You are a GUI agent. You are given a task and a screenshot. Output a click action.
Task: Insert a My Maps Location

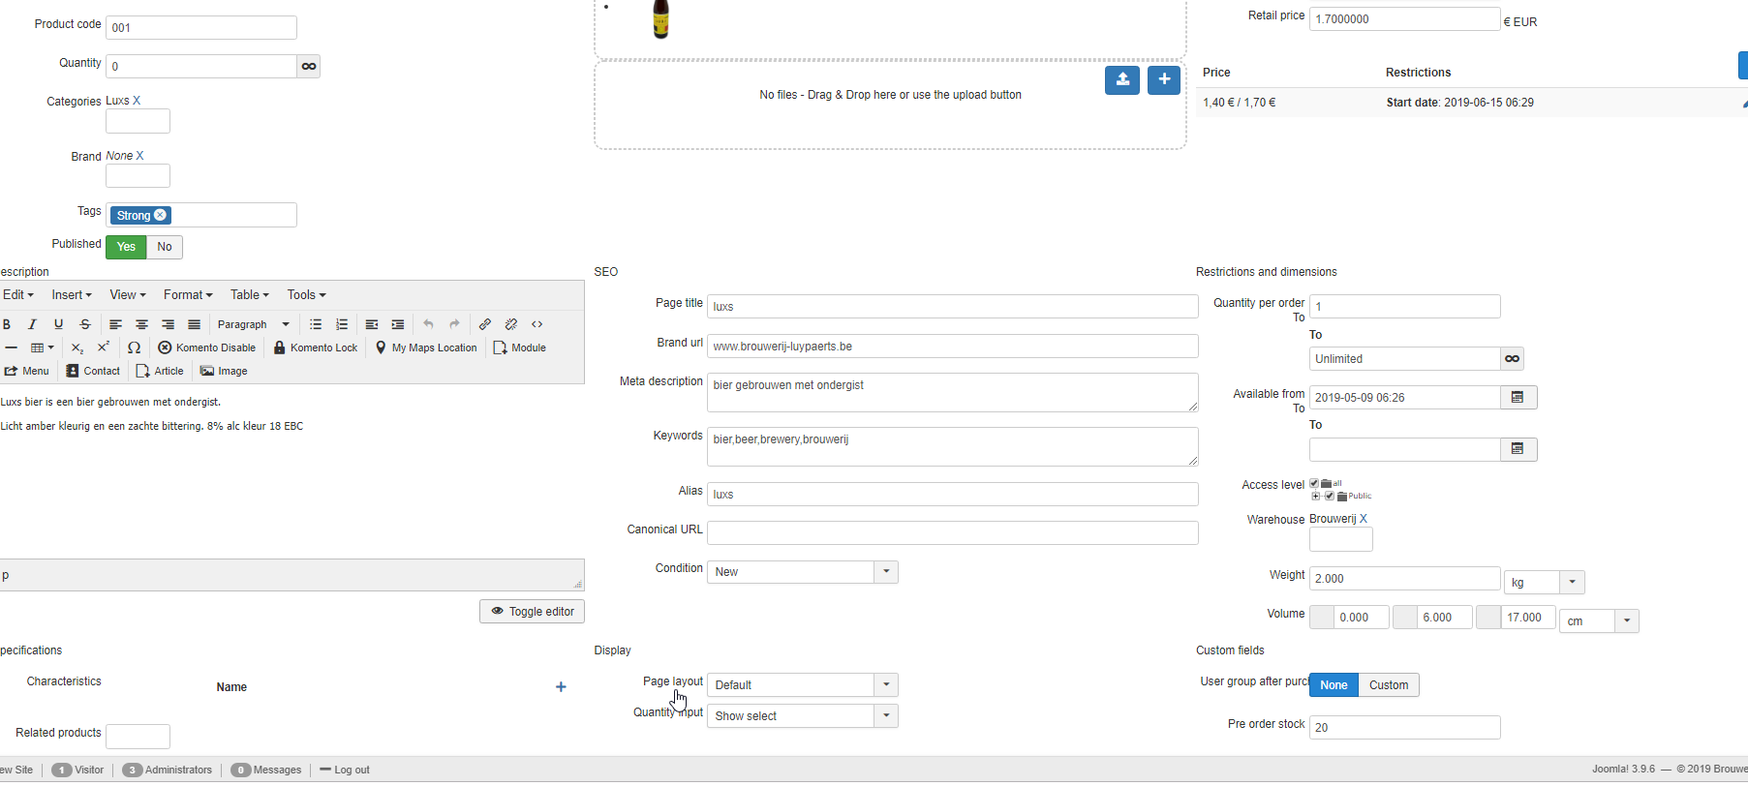point(426,348)
